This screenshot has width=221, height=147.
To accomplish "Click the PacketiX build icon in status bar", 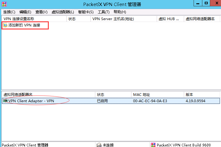I will [153, 145].
